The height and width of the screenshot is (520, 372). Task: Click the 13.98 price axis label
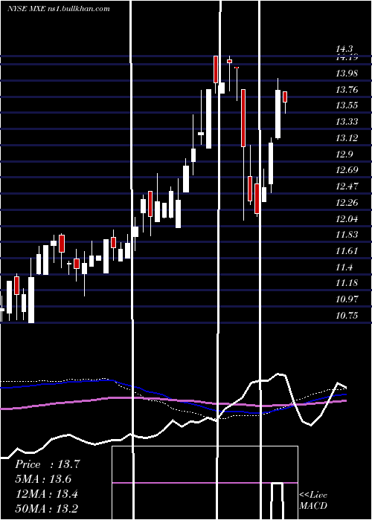[x=347, y=74]
